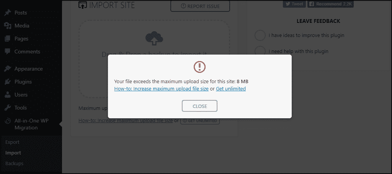Open "How-to: Increase maximum upload file size" dialog link
392x174 pixels.
click(x=161, y=89)
